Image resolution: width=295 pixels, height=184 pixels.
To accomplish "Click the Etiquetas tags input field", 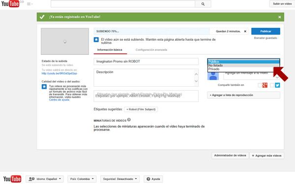I will pos(146,96).
